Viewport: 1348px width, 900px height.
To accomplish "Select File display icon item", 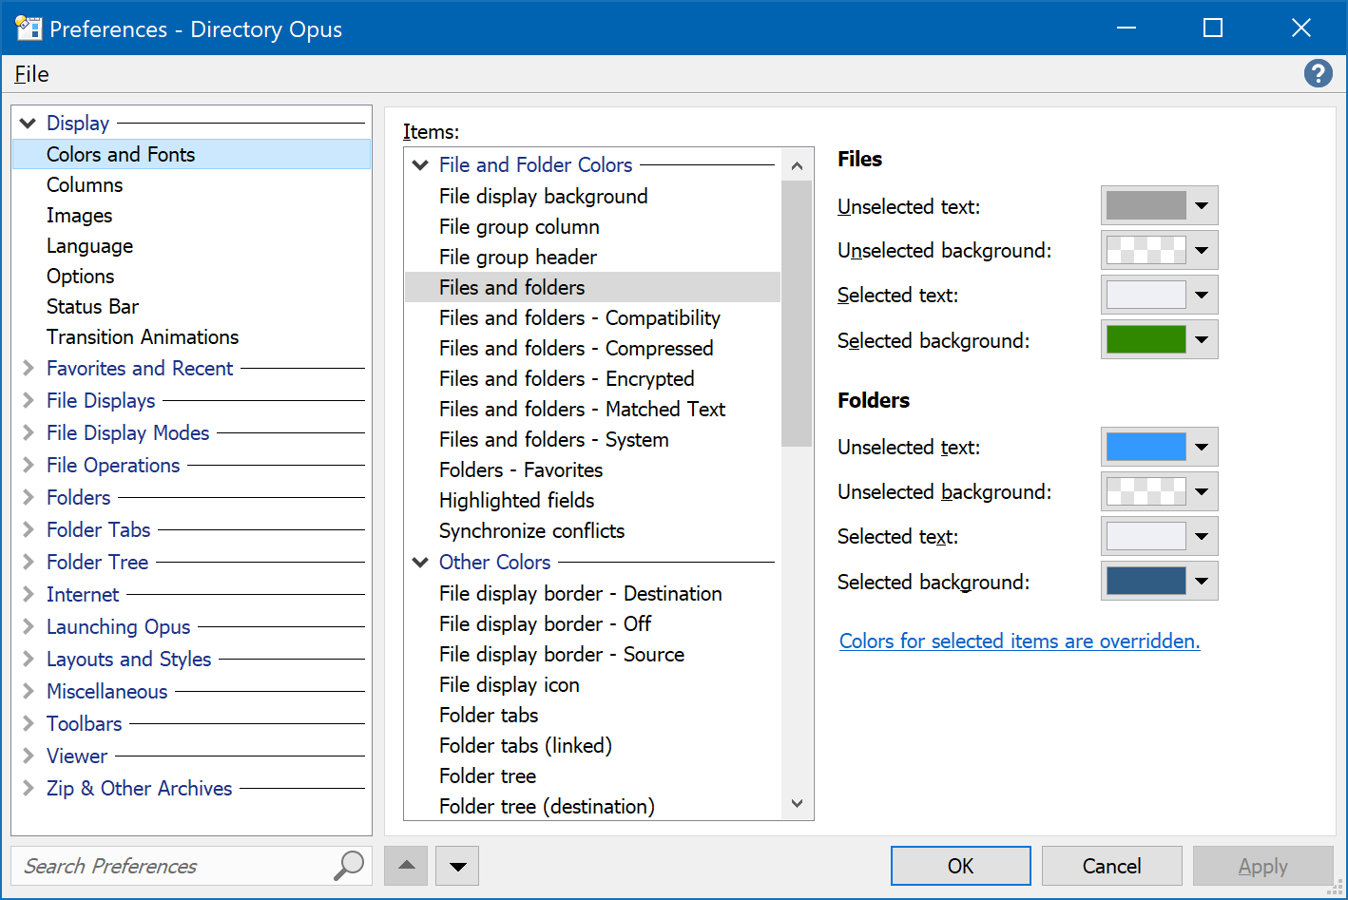I will pos(592,684).
